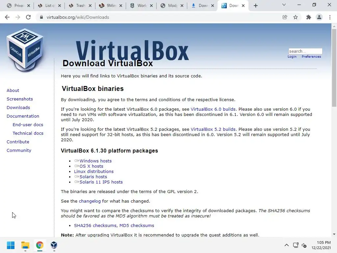Open a new browser tab
The width and height of the screenshot is (337, 253).
(255, 6)
